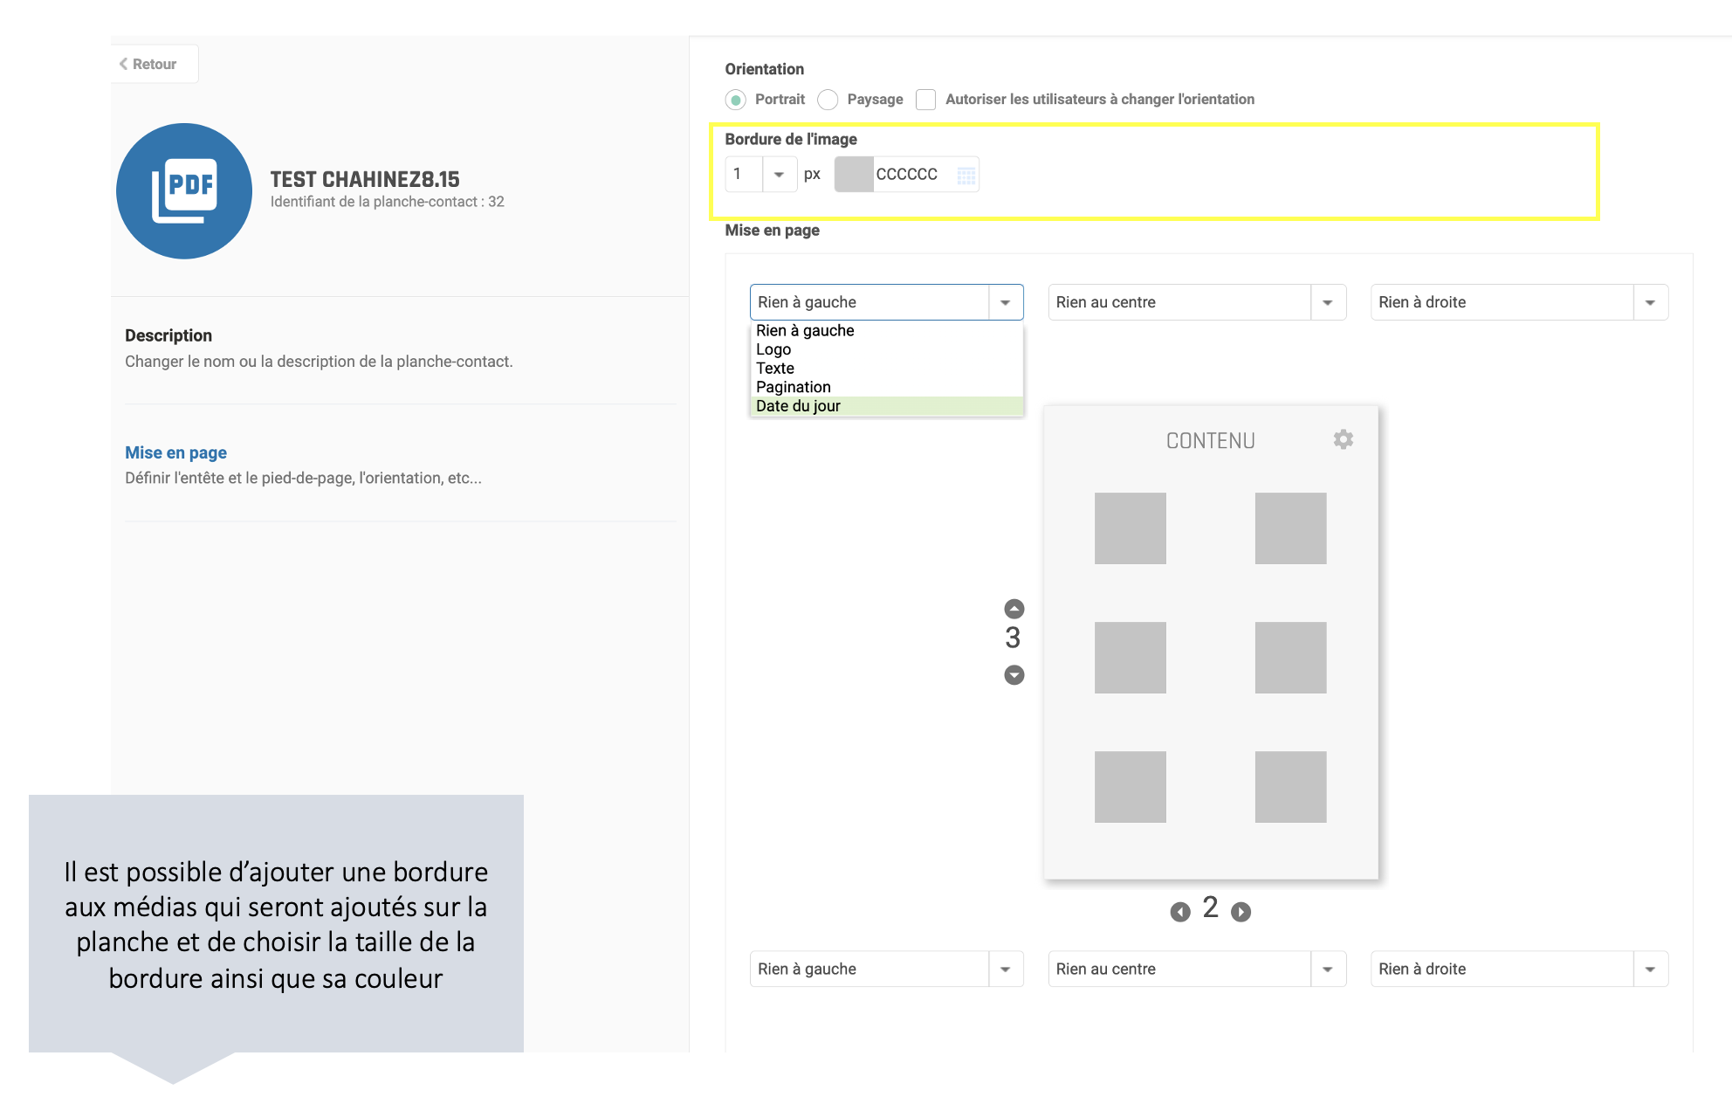The height and width of the screenshot is (1104, 1732).
Task: Click the blue PDF contact sheet icon
Action: [184, 191]
